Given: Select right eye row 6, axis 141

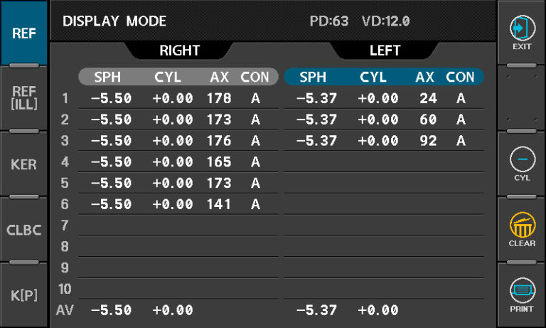Looking at the screenshot, I should point(178,204).
